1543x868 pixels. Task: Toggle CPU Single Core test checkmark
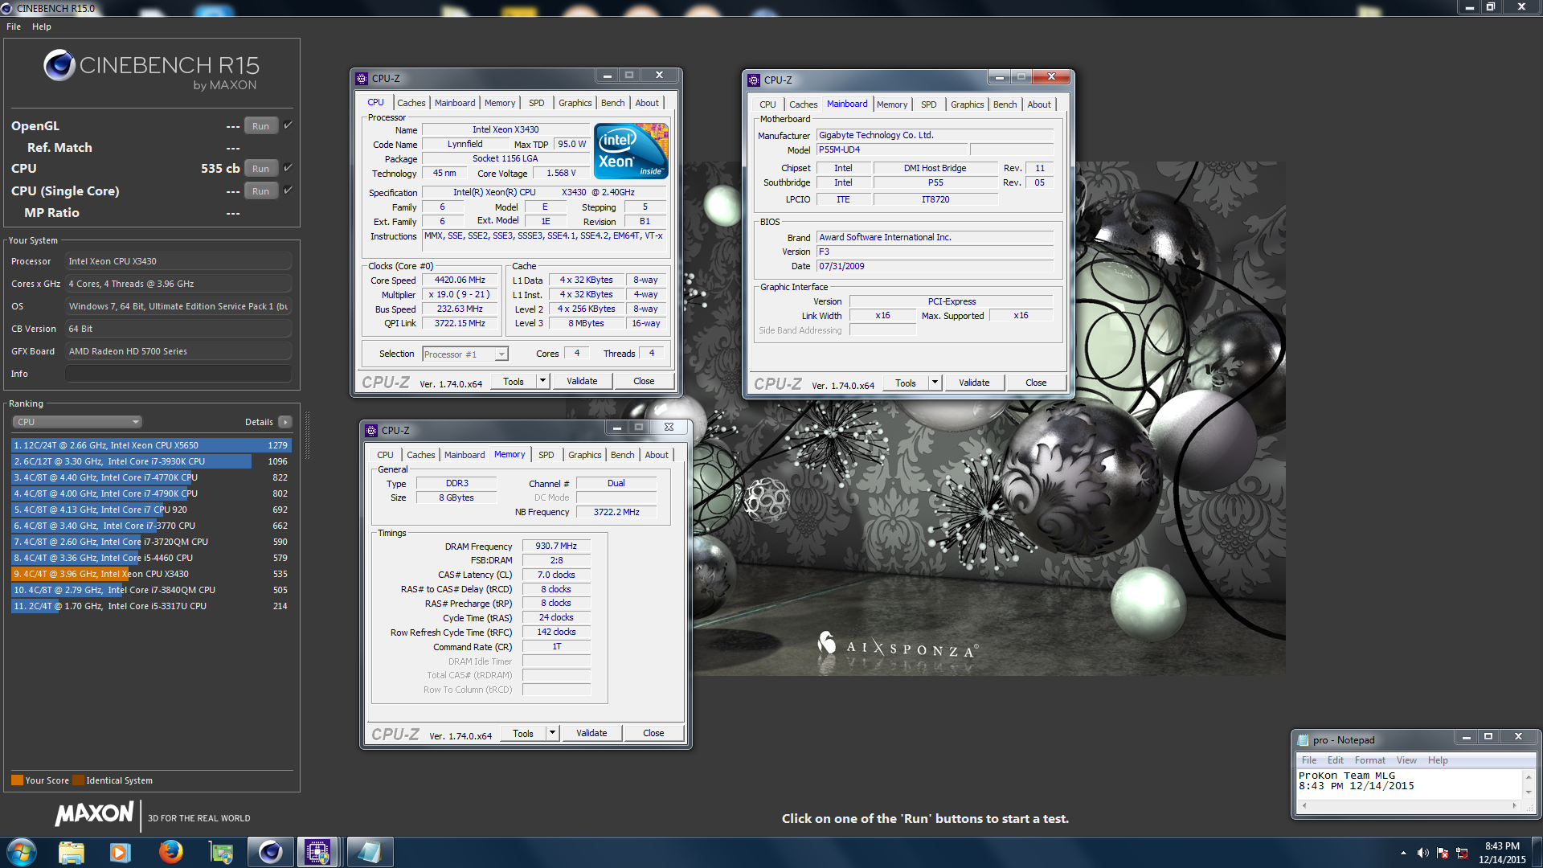coord(288,190)
